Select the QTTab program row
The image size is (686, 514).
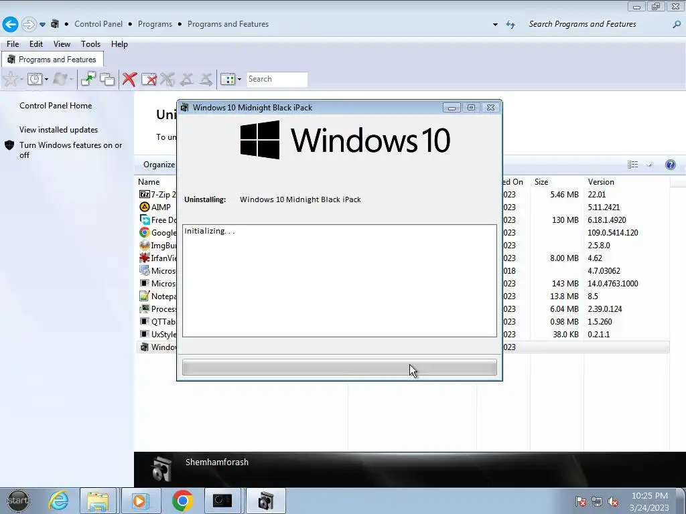point(403,322)
